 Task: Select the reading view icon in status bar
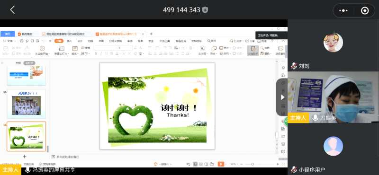click(206, 164)
